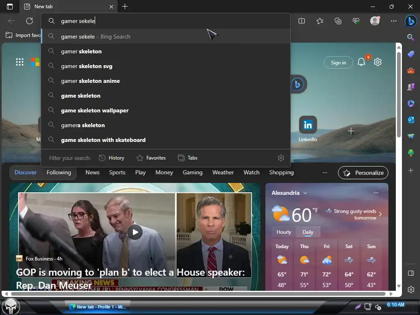
Task: Choose 'game skeleton' suggestion
Action: [166, 96]
